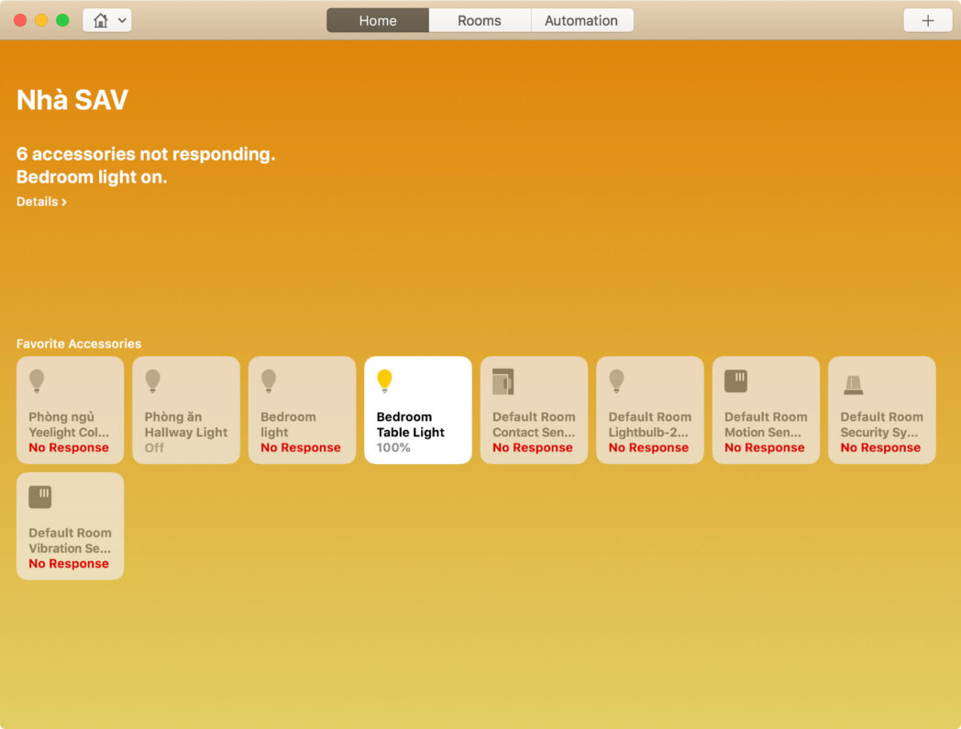This screenshot has height=729, width=961.
Task: Open the home selector dropdown
Action: (x=107, y=20)
